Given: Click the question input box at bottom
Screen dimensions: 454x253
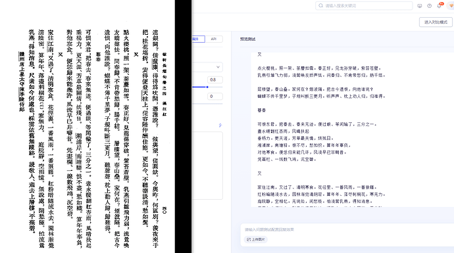Looking at the screenshot, I should [x=347, y=229].
